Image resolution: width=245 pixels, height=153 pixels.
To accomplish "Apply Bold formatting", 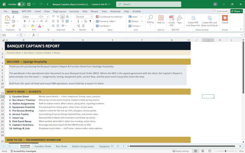I will (25, 21).
